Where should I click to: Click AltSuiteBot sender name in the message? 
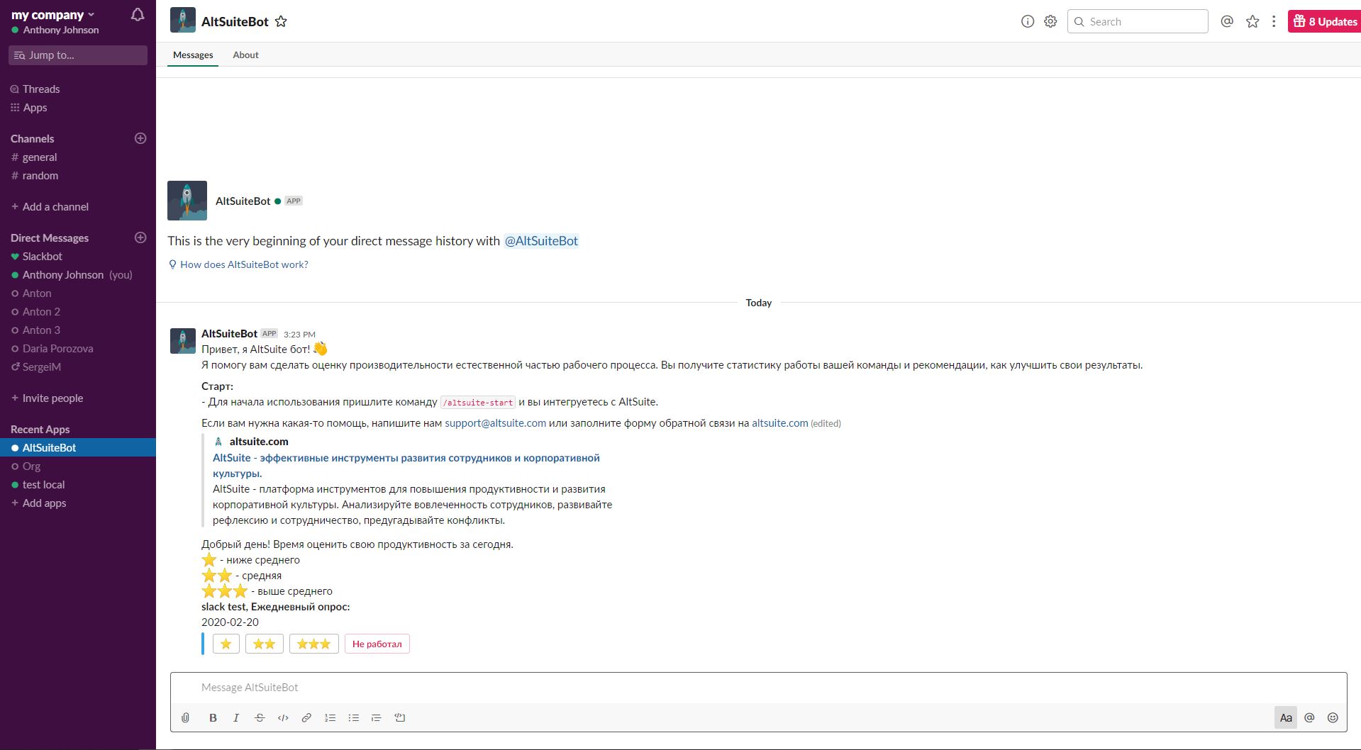point(229,333)
